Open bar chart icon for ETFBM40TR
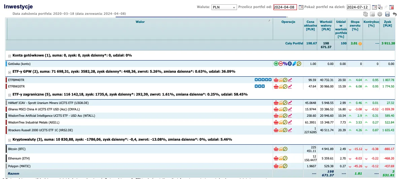399x179 pixels. [x=280, y=80]
